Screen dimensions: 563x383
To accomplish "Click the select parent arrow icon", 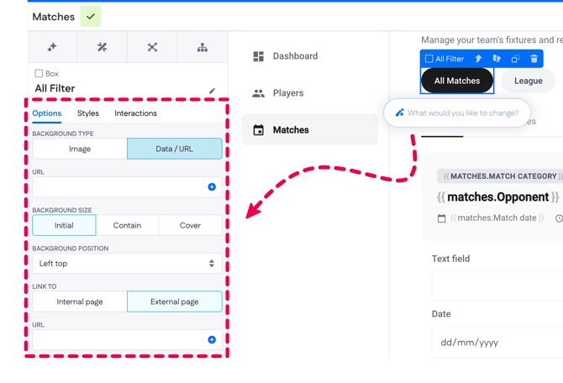I will pos(478,59).
